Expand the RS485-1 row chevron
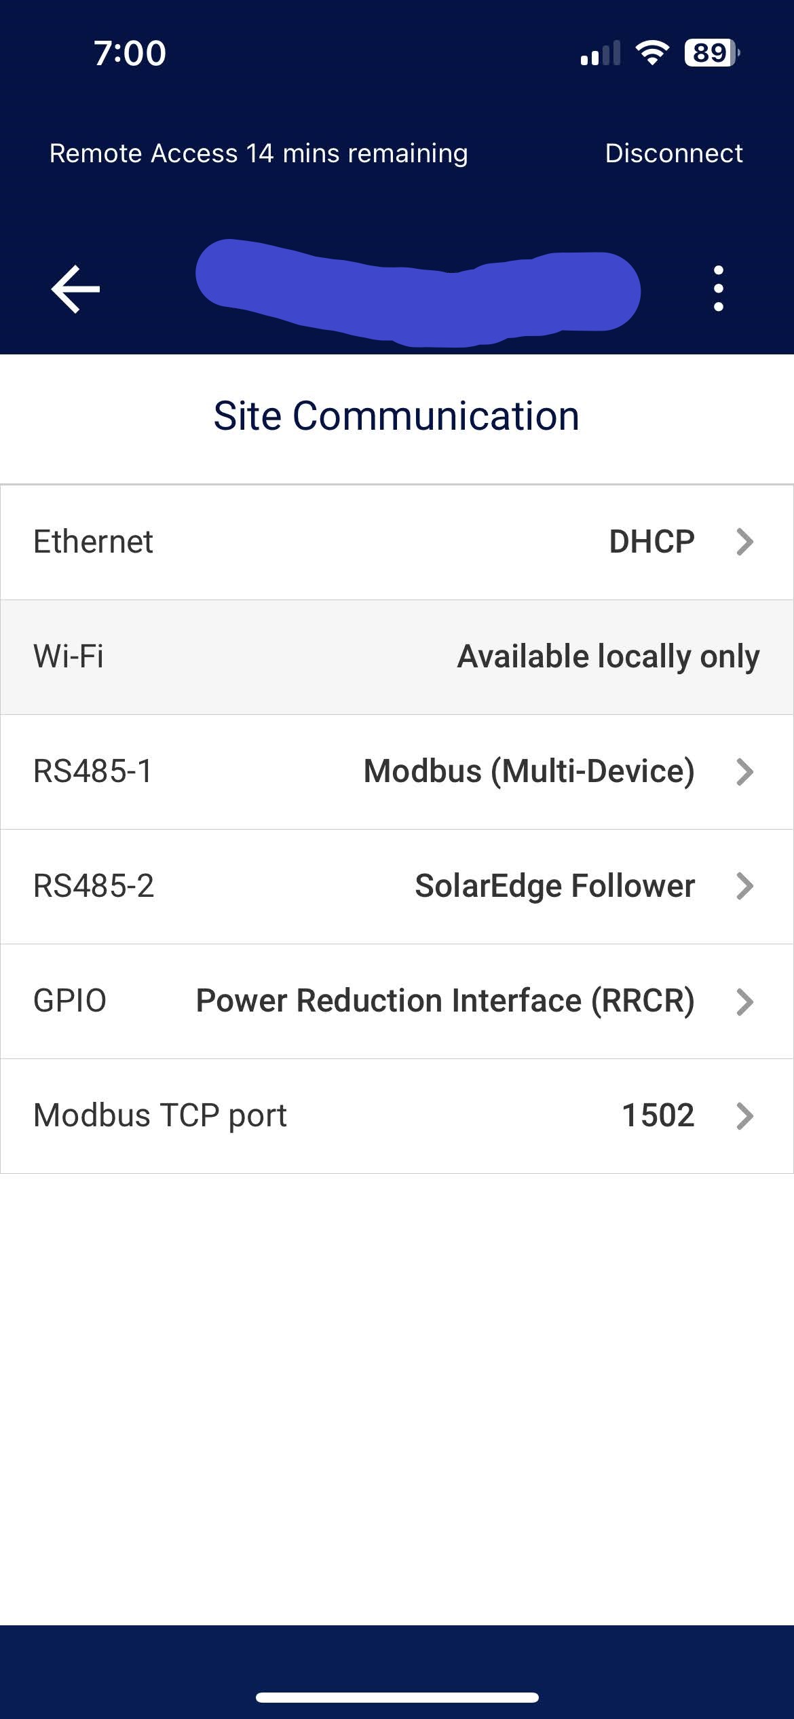794x1719 pixels. point(744,772)
